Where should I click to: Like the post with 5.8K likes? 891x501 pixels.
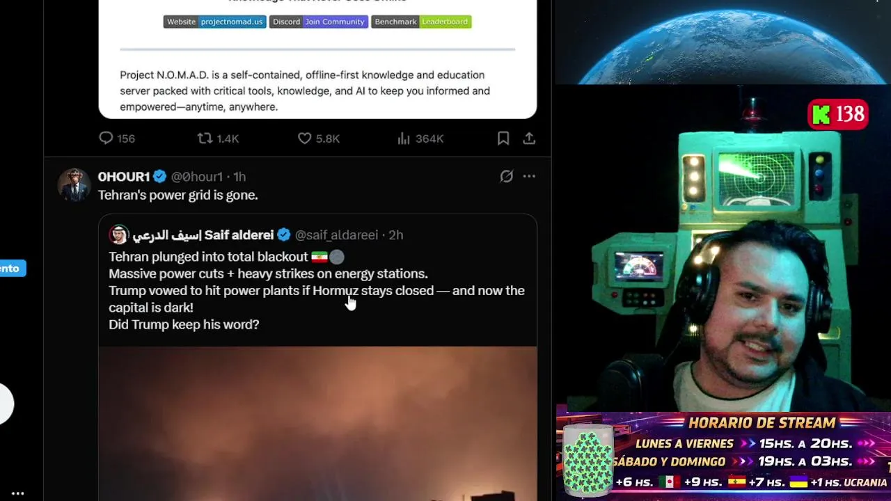[x=319, y=138]
